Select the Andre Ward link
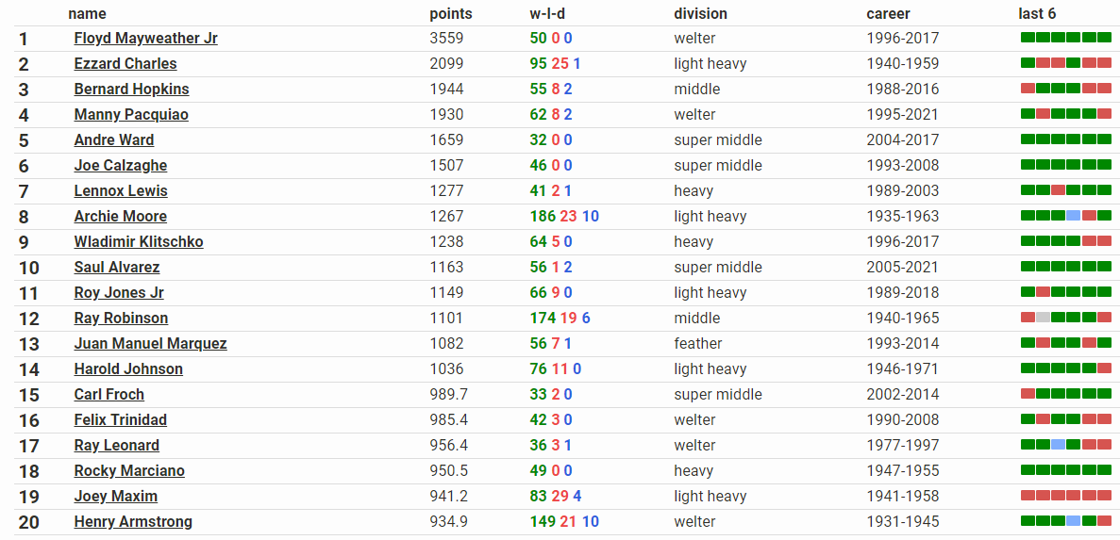The width and height of the screenshot is (1120, 540). point(114,139)
